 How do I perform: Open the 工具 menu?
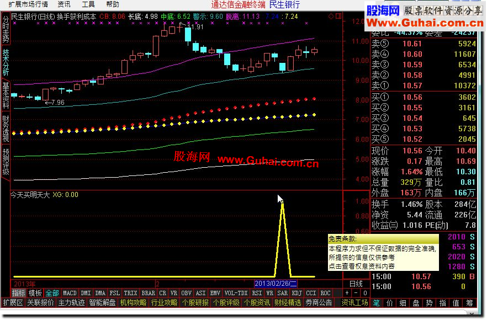(88, 4)
